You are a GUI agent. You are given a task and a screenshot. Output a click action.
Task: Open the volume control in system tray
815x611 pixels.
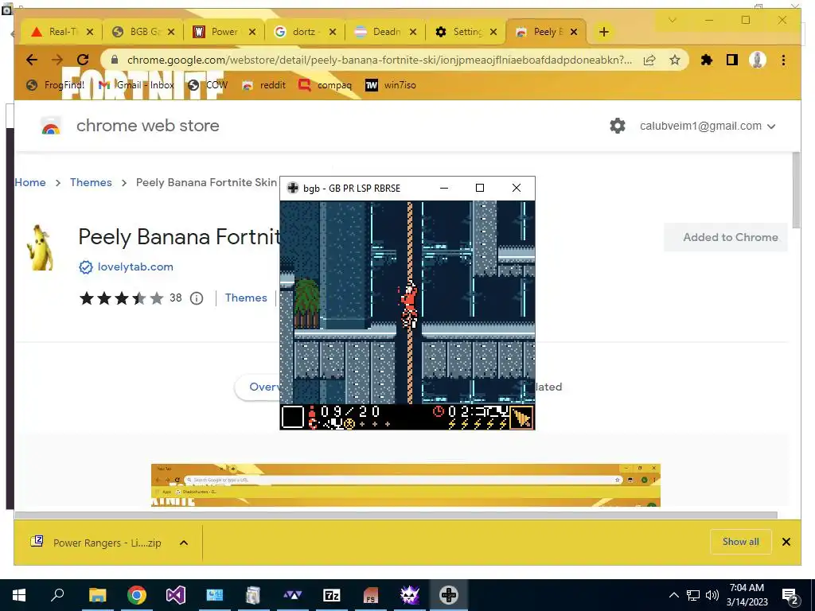tap(712, 595)
